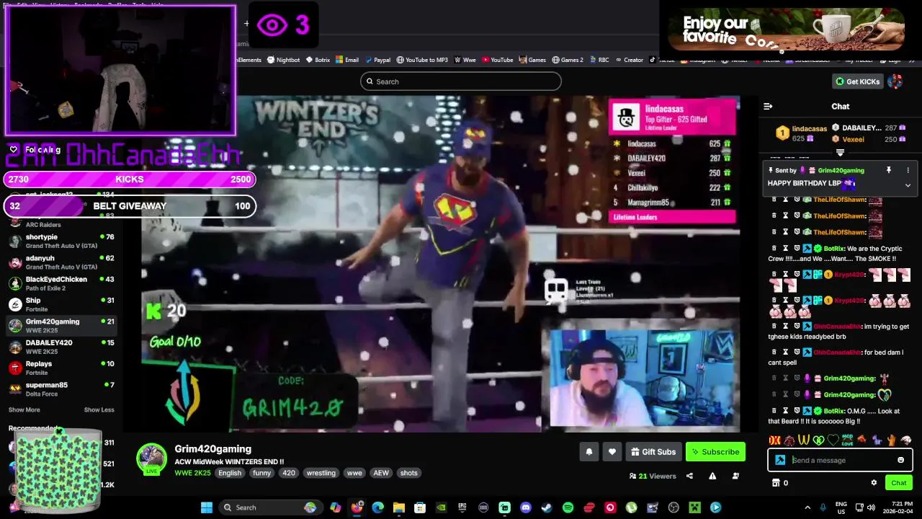Click the BELT GIVEAWAY progress bar

tap(130, 206)
